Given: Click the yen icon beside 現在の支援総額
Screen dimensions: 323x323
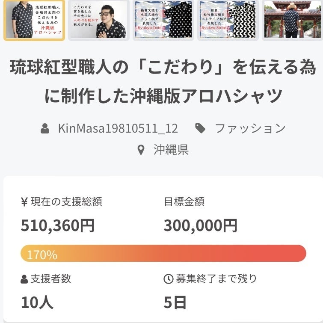Looking at the screenshot, I should pos(24,202).
